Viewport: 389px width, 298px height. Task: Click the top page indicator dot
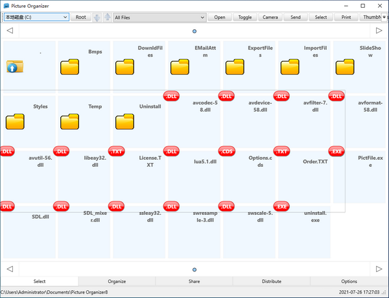pos(194,31)
